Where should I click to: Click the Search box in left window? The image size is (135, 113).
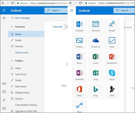click(56, 10)
